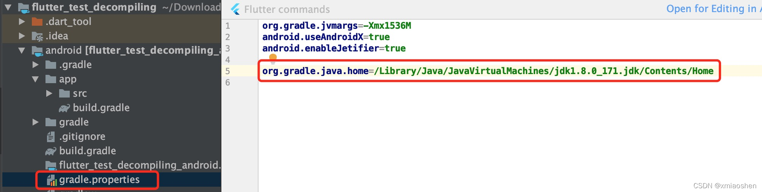The image size is (762, 192).
Task: Select the src folder label
Action: click(x=80, y=93)
